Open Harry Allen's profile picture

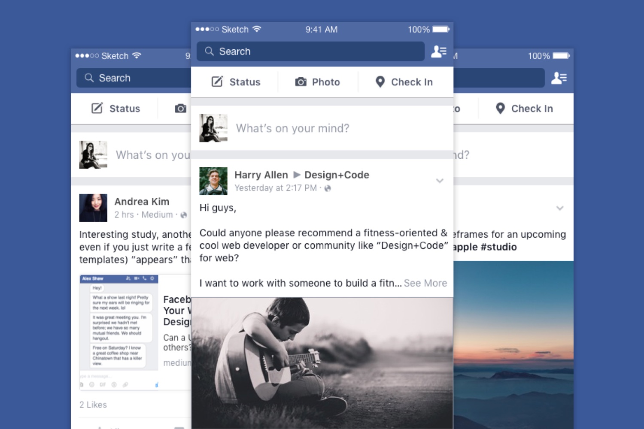213,181
